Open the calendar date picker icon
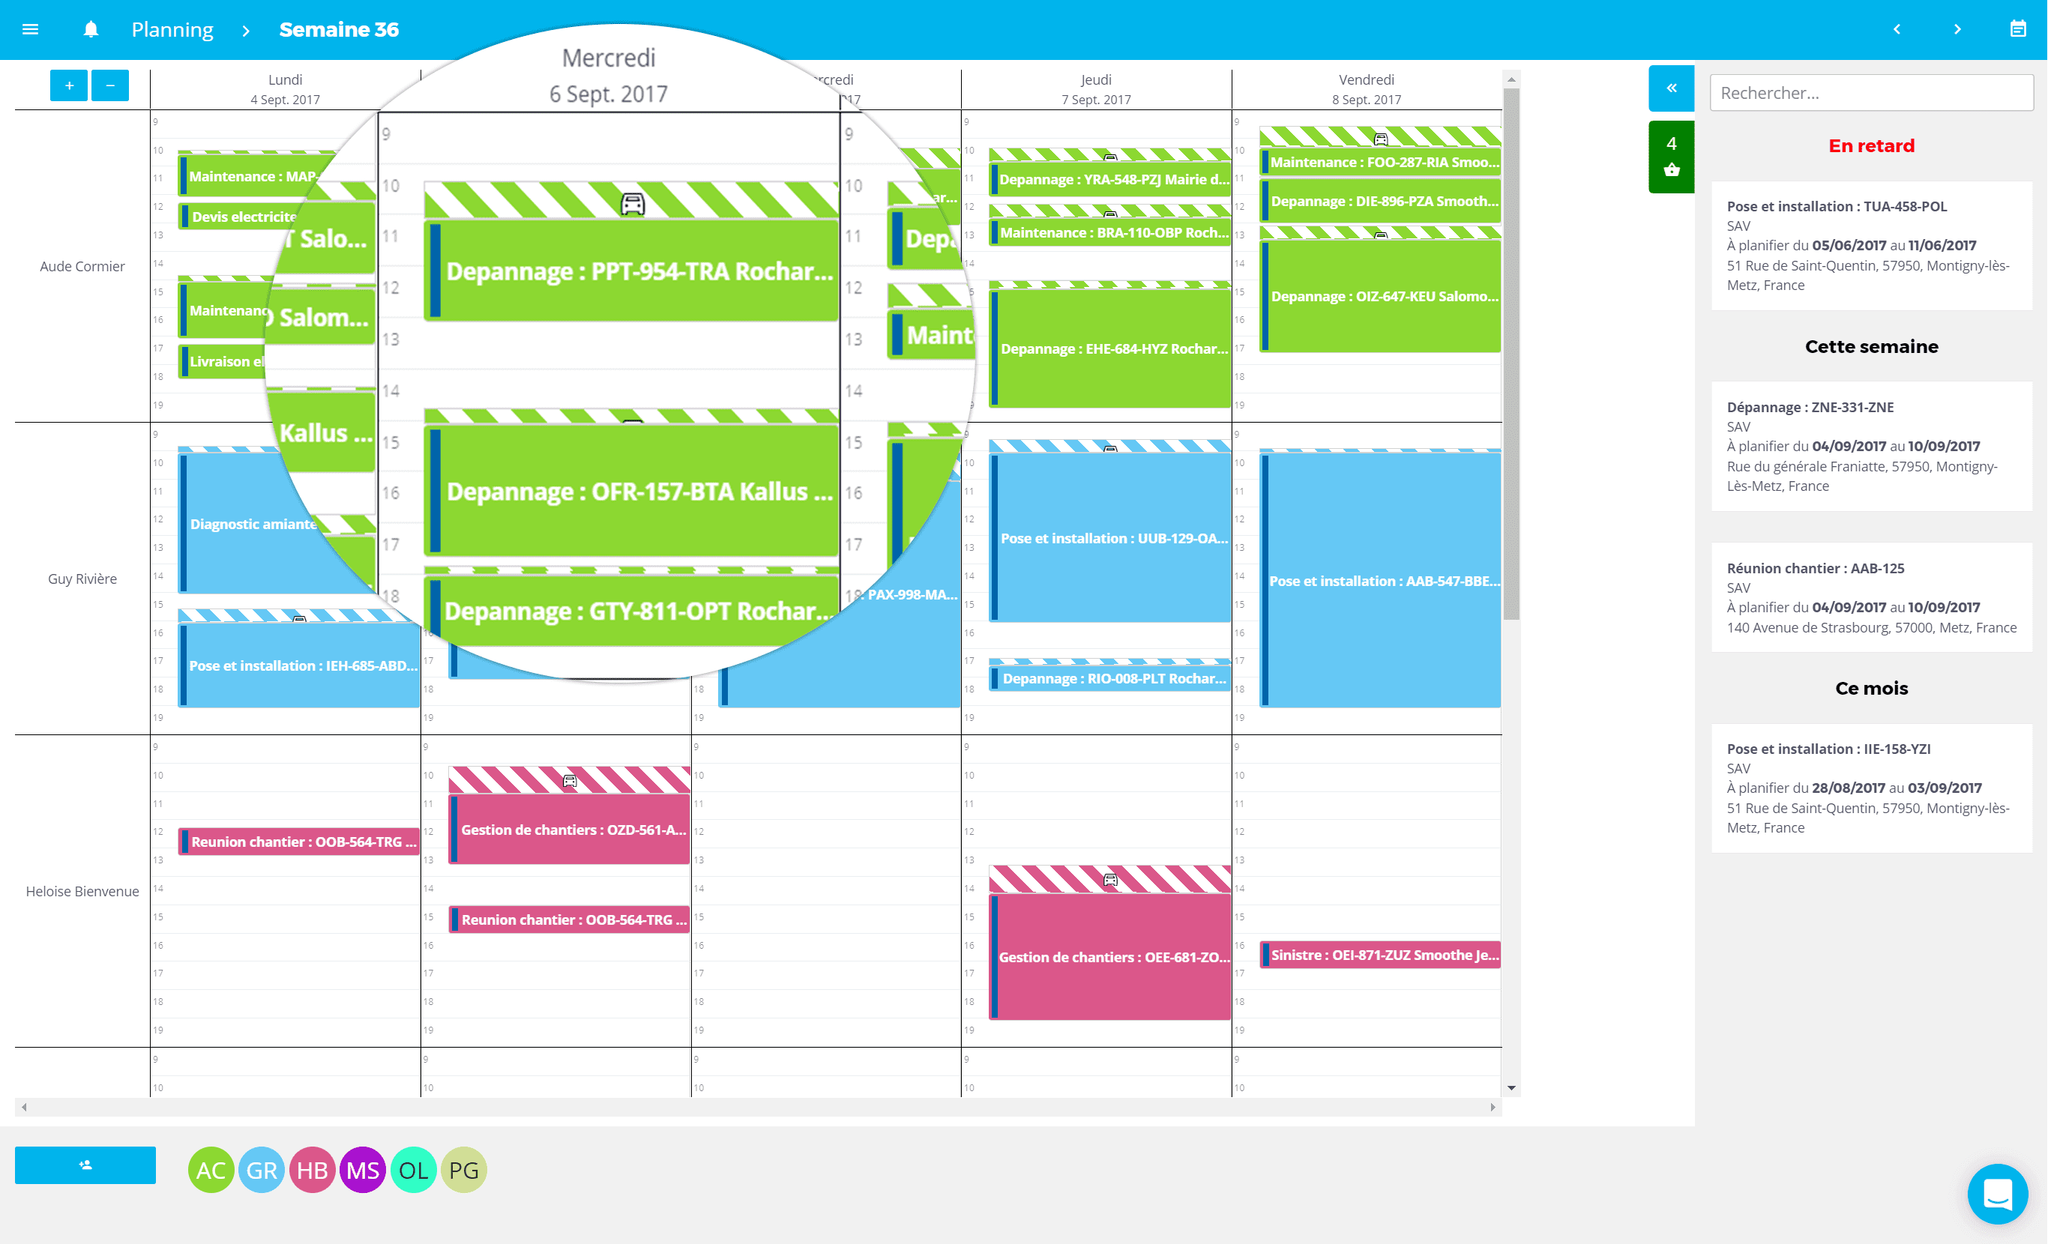Image resolution: width=2048 pixels, height=1244 pixels. pos(2018,29)
